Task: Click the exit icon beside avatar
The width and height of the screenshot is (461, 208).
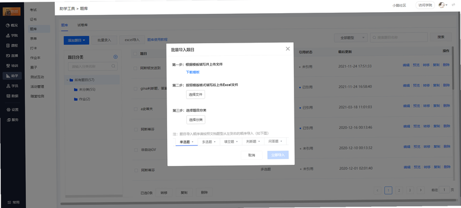Action: click(x=454, y=5)
